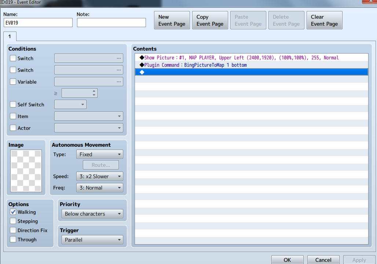Check the Self Switch condition
Image resolution: width=377 pixels, height=264 pixels.
point(13,104)
